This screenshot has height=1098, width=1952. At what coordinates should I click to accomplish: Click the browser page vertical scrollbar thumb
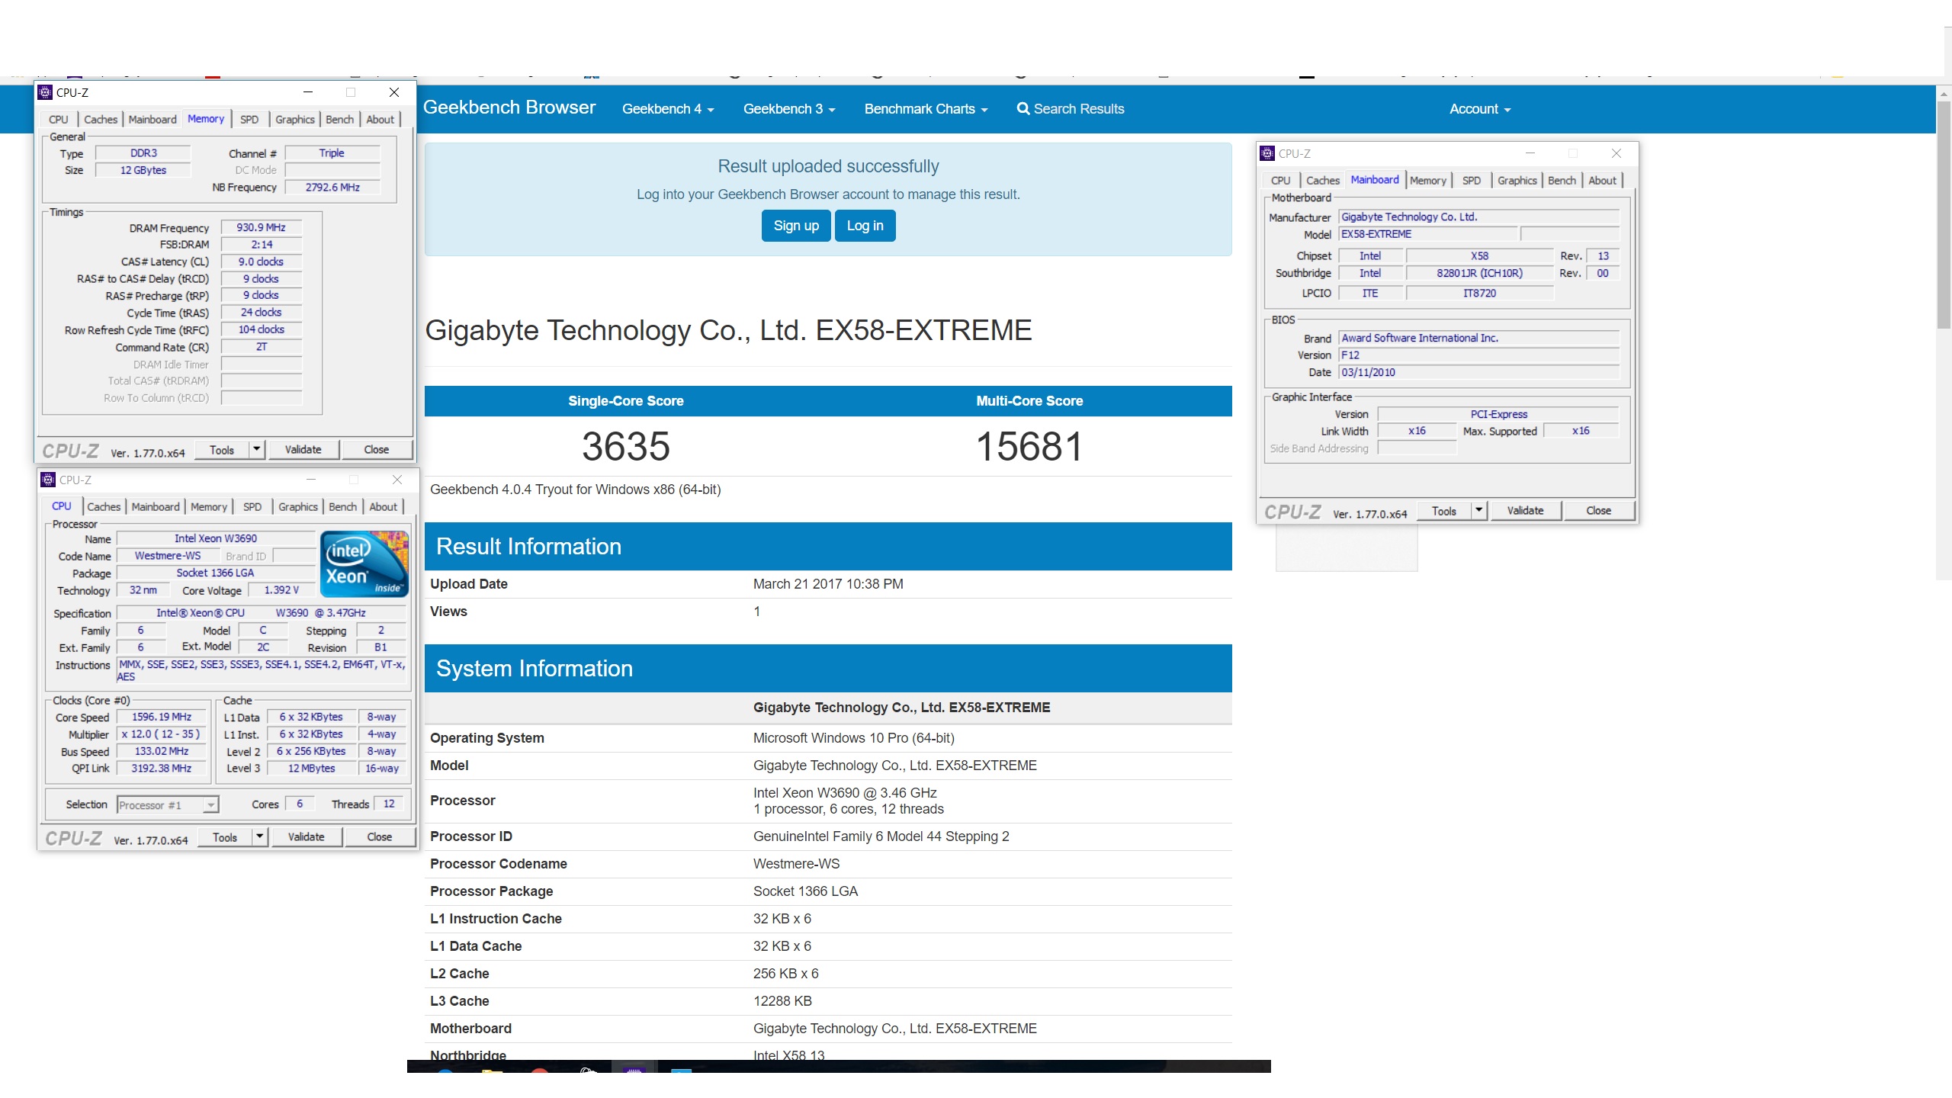(1944, 213)
